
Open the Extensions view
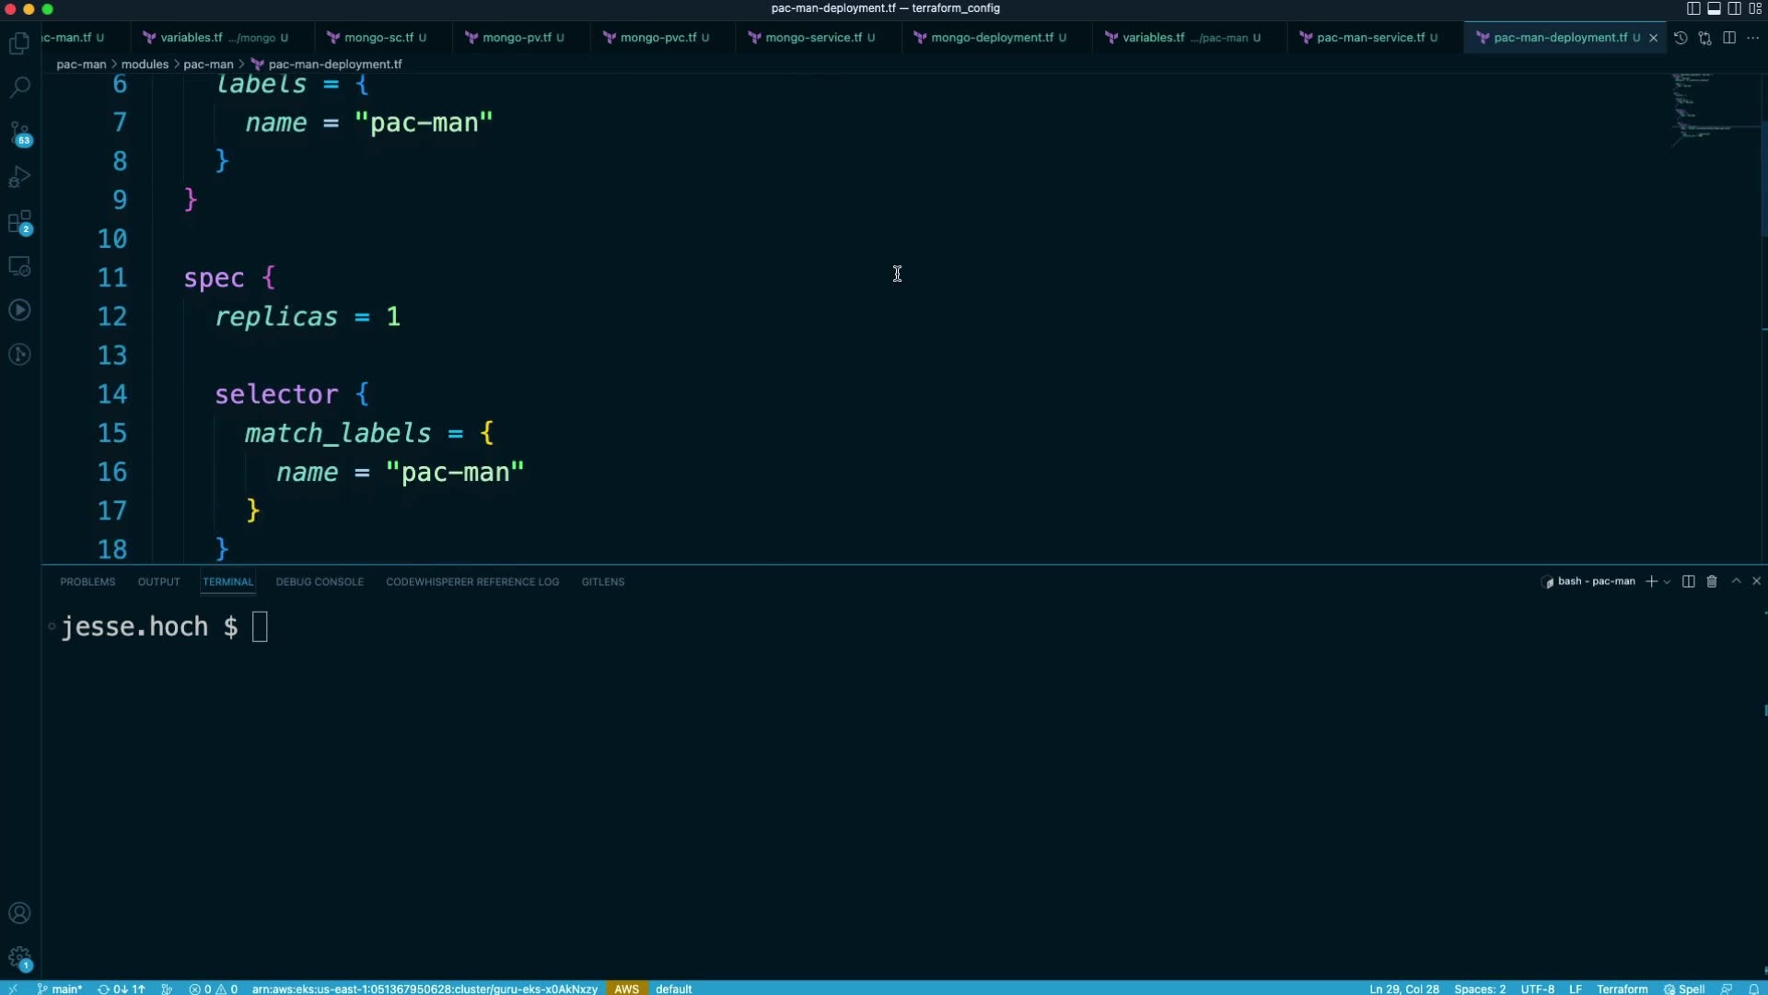click(x=19, y=222)
